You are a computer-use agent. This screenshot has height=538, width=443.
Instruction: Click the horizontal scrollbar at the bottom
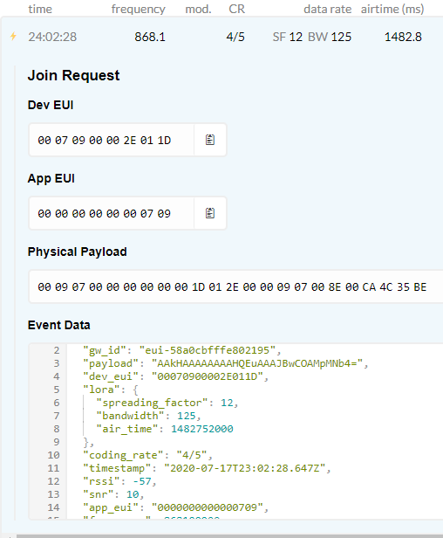[229, 536]
